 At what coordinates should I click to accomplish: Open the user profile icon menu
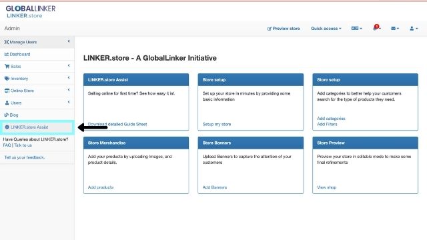pyautogui.click(x=414, y=28)
